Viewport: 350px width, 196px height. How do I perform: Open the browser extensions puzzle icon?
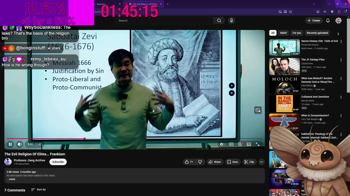[339, 12]
